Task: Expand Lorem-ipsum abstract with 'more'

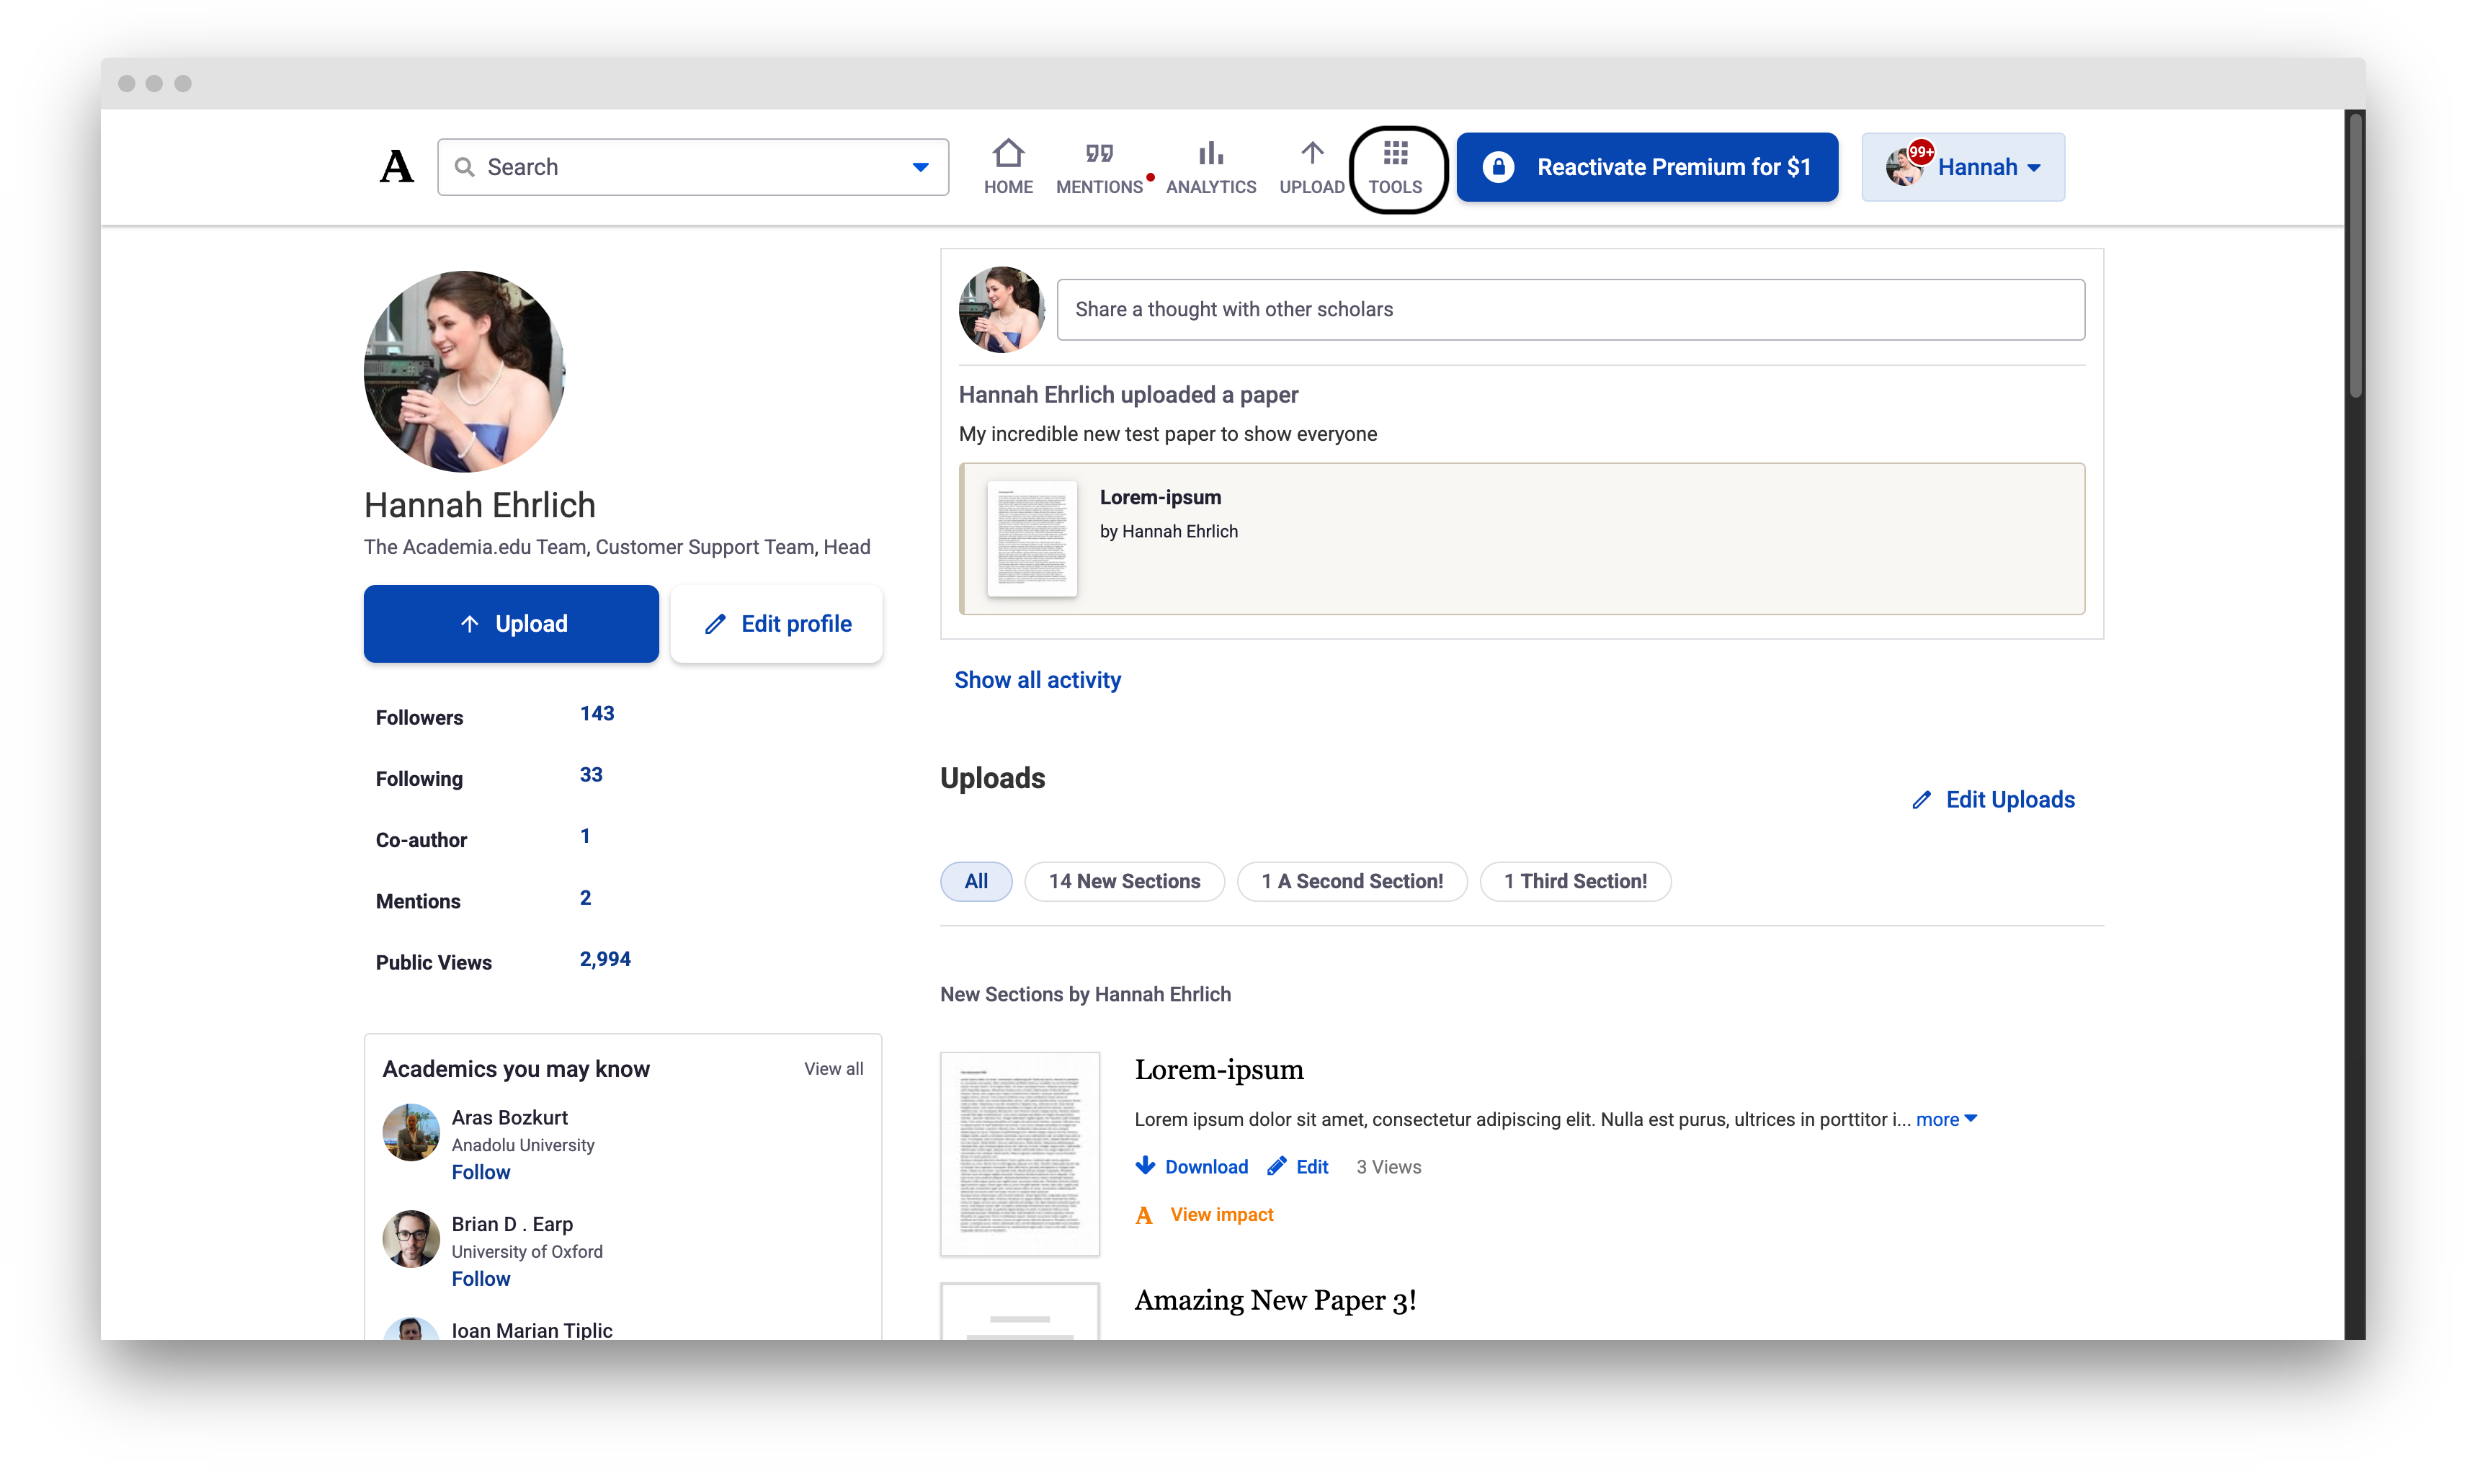Action: (x=1945, y=1119)
